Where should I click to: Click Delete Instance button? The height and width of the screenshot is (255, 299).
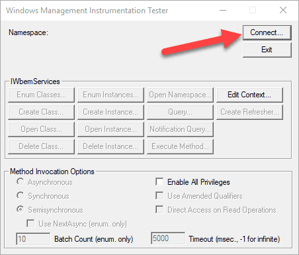(110, 146)
